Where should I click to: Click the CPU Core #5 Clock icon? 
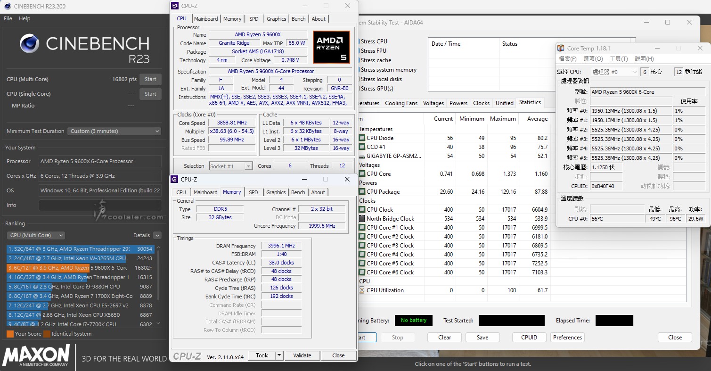[362, 264]
